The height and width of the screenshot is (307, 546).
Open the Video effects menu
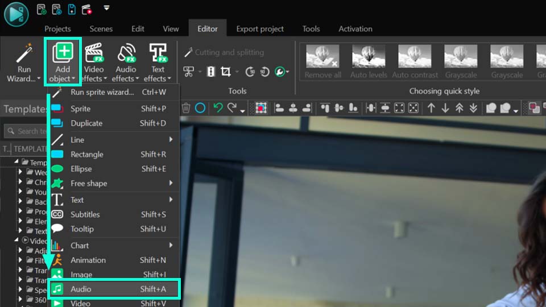94,62
